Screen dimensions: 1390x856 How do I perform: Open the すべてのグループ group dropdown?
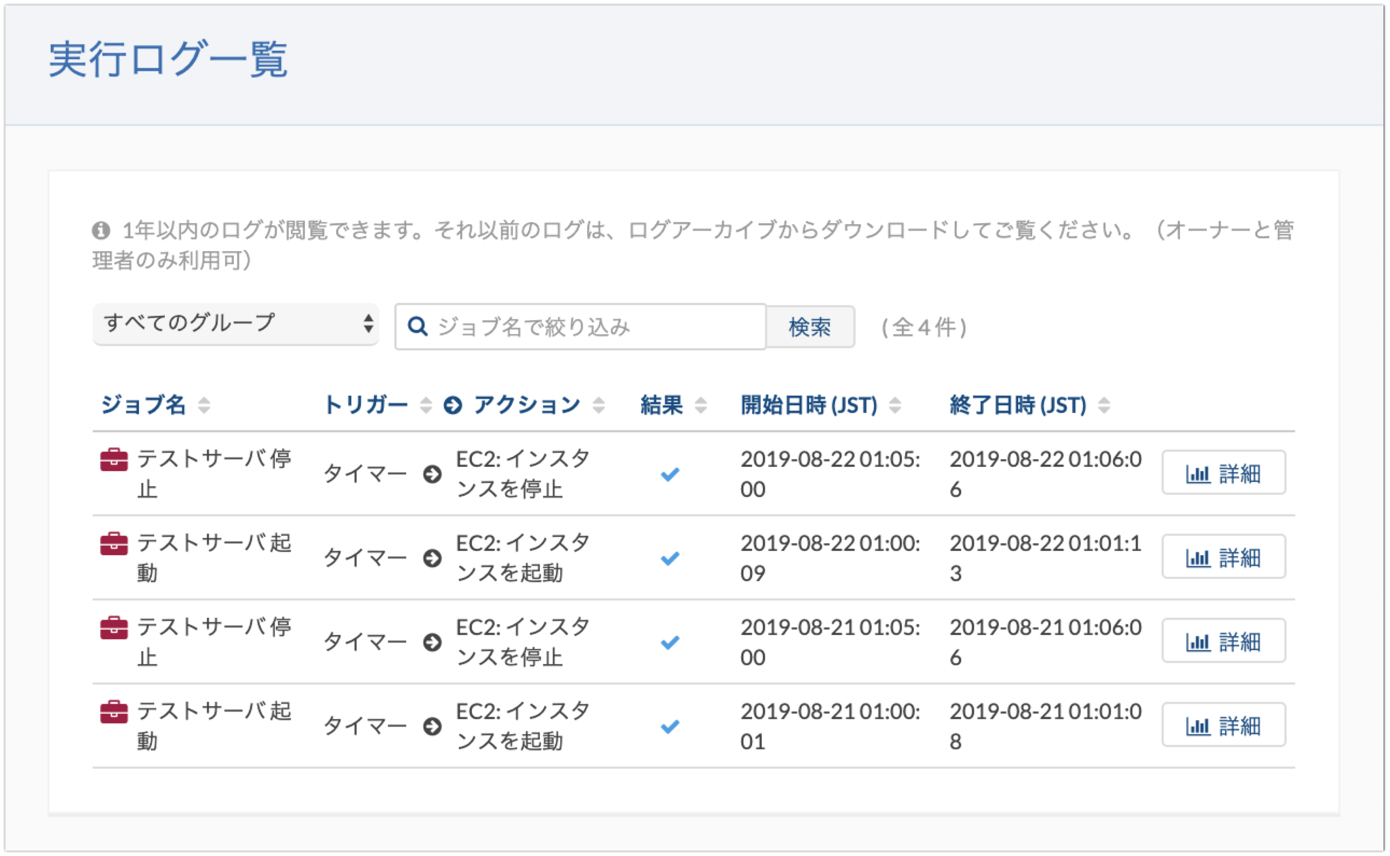[235, 324]
